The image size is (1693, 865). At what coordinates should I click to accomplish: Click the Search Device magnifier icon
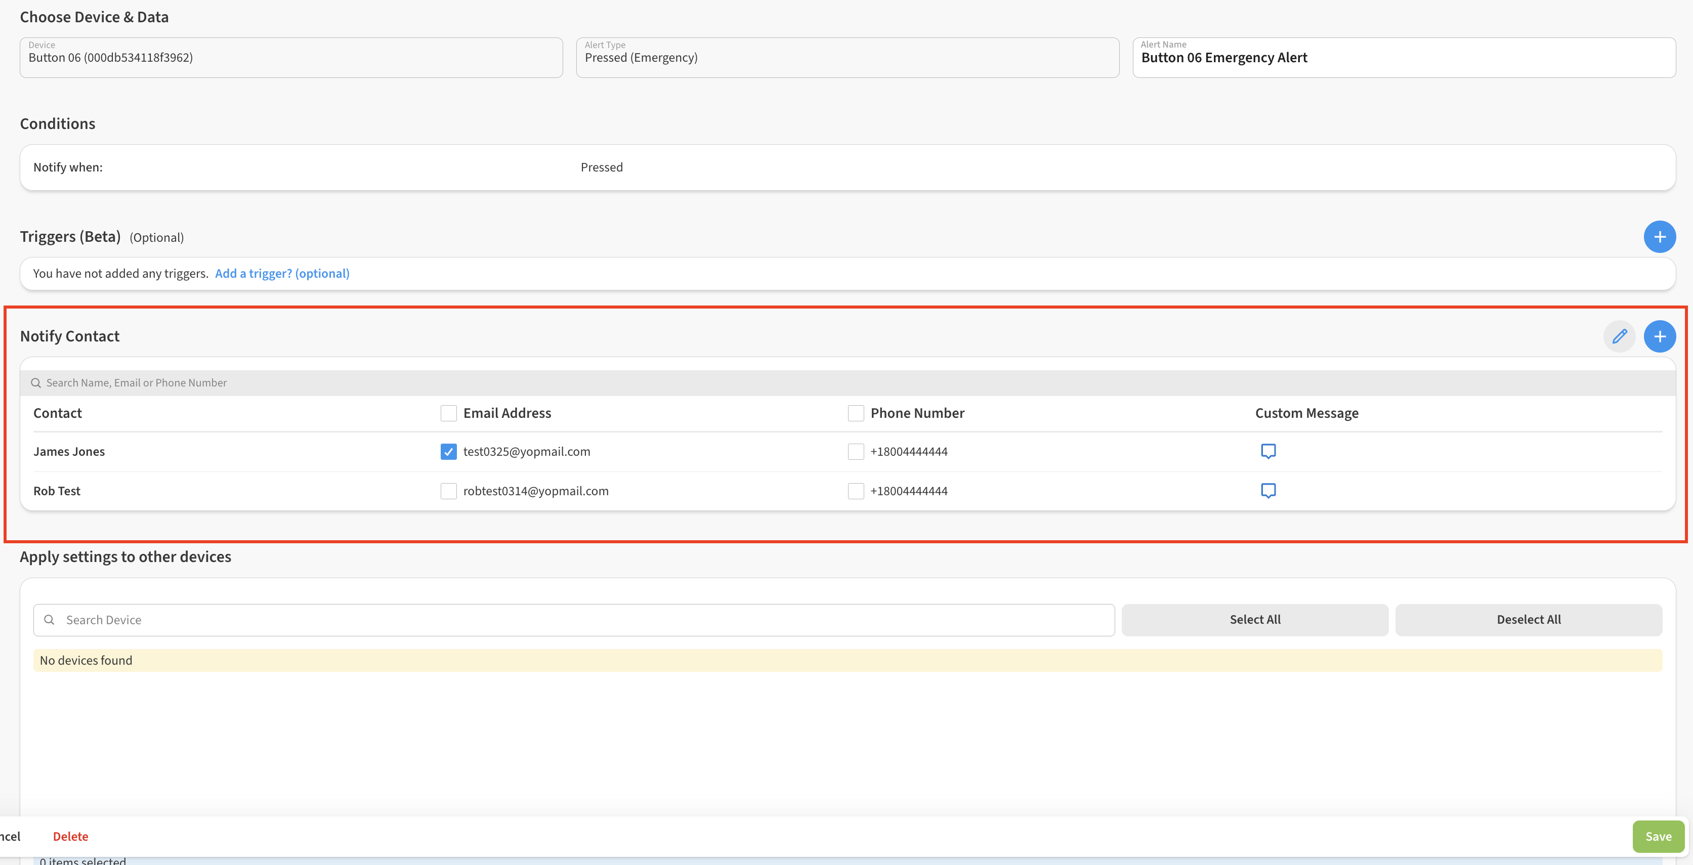point(49,620)
